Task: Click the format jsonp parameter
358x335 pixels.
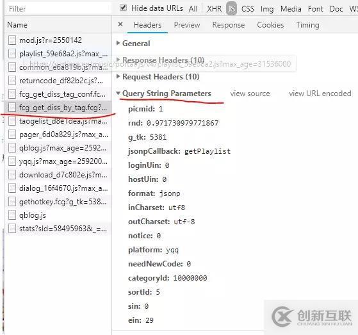Action: tap(154, 193)
